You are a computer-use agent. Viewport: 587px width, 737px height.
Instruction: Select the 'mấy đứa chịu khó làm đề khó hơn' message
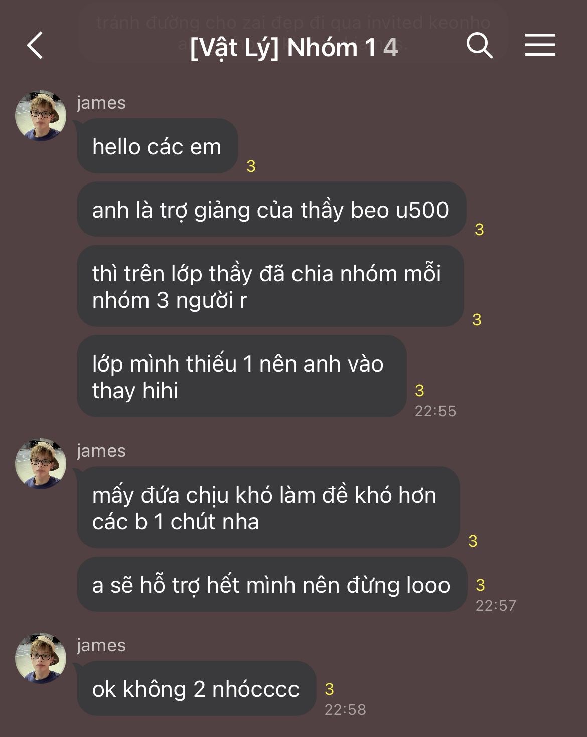[268, 508]
